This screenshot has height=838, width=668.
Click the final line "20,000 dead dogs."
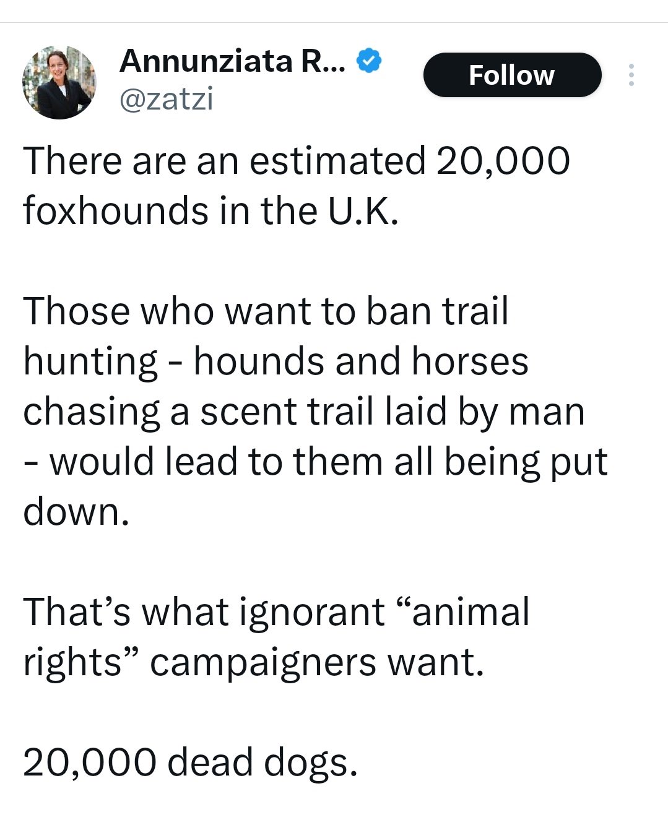(191, 761)
